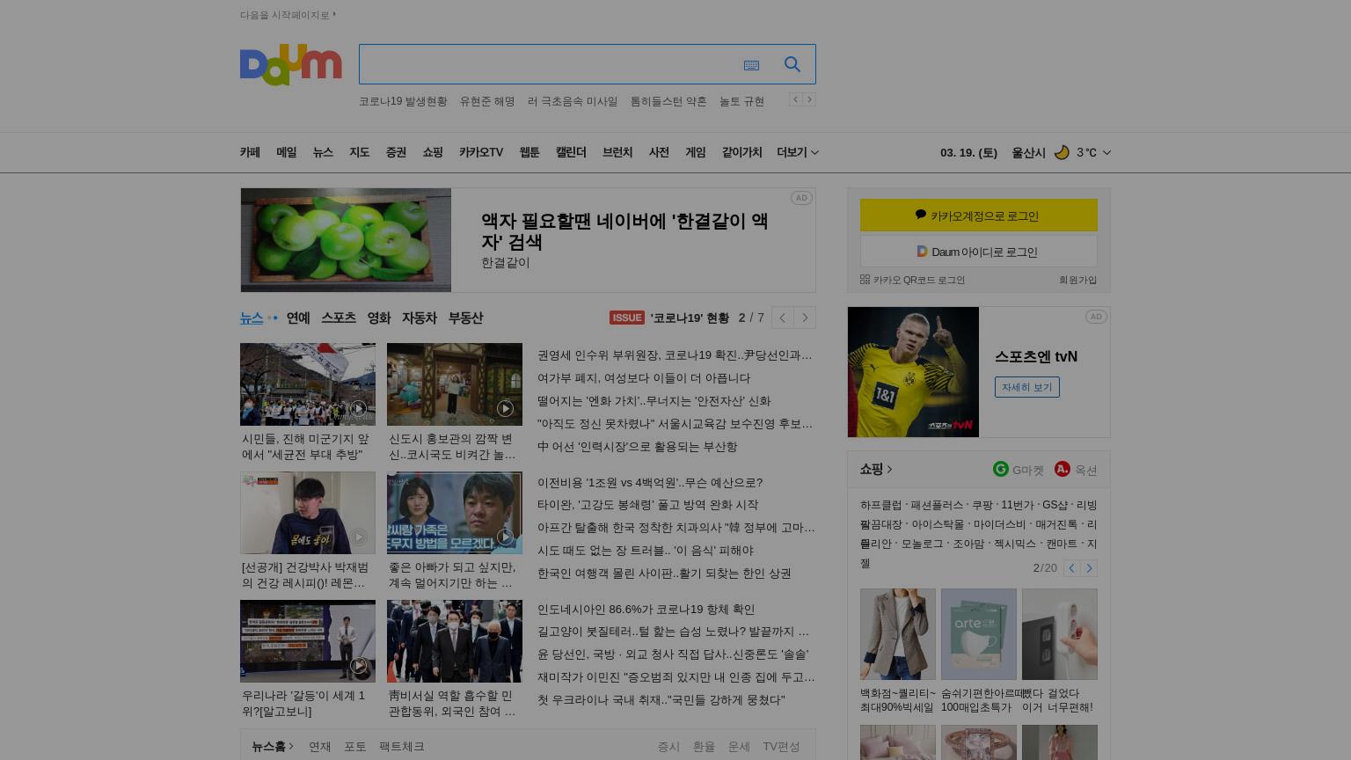Expand the 더보기 menu
1351x760 pixels.
798,152
